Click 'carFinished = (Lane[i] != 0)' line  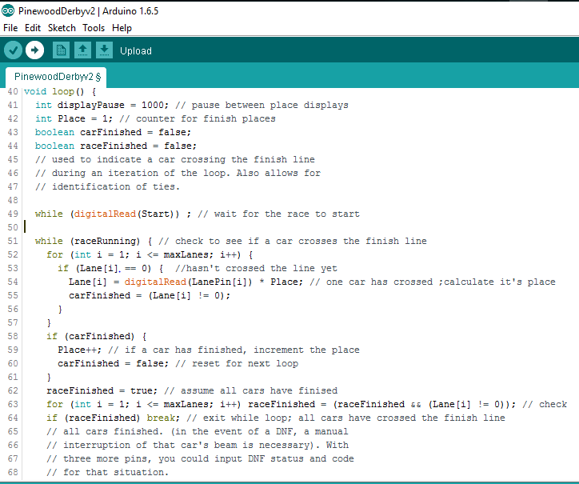[x=150, y=295]
